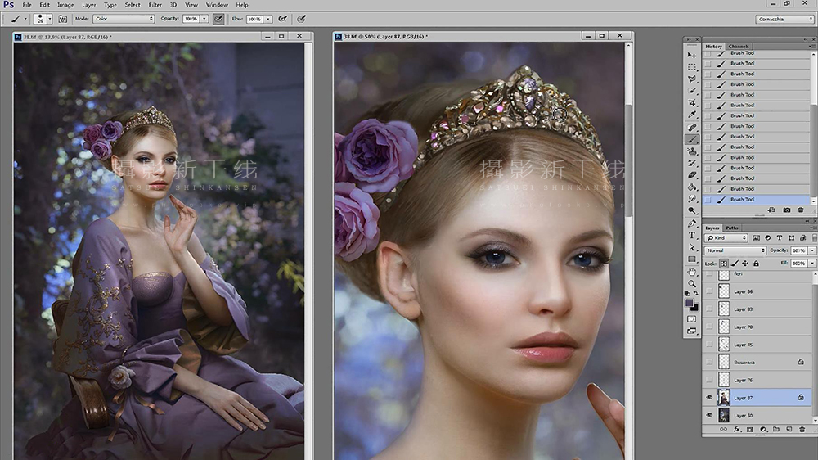
Task: Show Layer 45 visibility
Action: [x=709, y=345]
